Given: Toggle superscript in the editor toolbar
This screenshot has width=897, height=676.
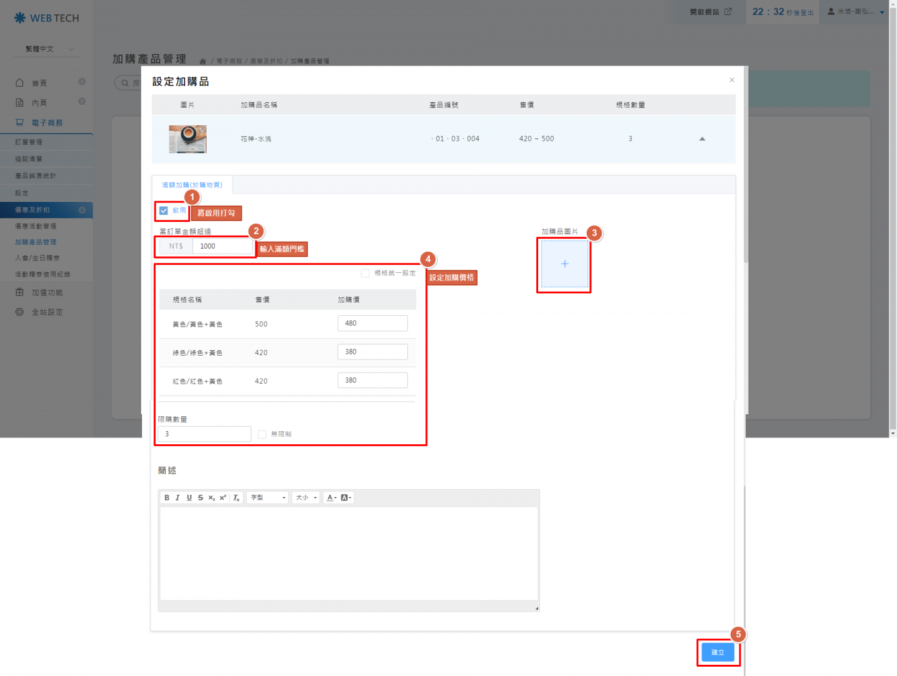Looking at the screenshot, I should pyautogui.click(x=223, y=498).
